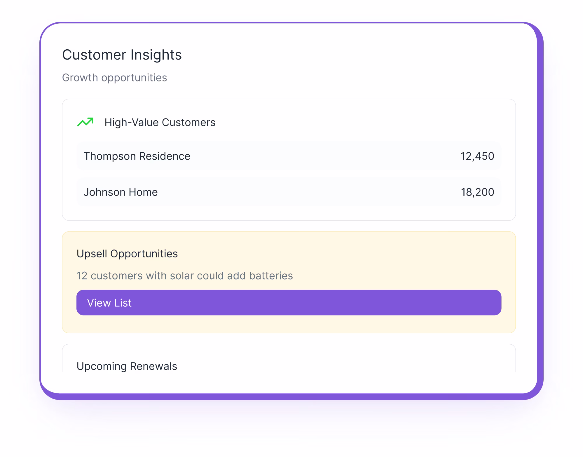The image size is (583, 457).
Task: Open the Upsell Opportunities list
Action: tap(289, 303)
